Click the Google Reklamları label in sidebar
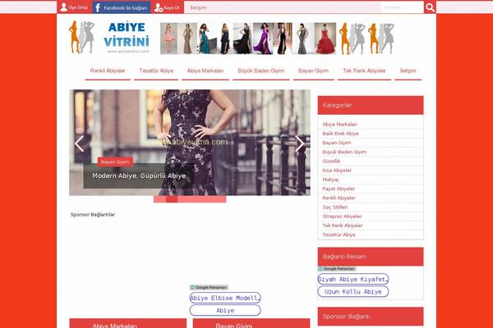The width and height of the screenshot is (493, 328). (x=337, y=269)
